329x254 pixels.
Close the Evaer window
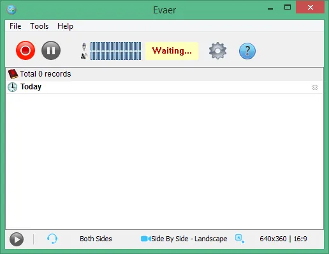[311, 8]
